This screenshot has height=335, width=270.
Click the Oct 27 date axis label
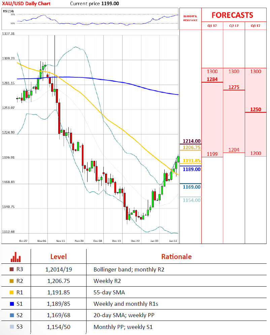[23, 241]
